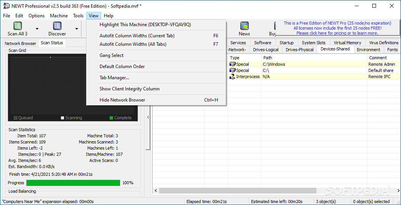Switch to the Drives-Physical tab
The width and height of the screenshot is (401, 205).
[x=300, y=50]
